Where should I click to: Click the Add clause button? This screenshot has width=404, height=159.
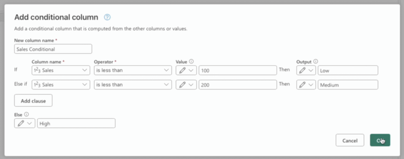coord(34,101)
